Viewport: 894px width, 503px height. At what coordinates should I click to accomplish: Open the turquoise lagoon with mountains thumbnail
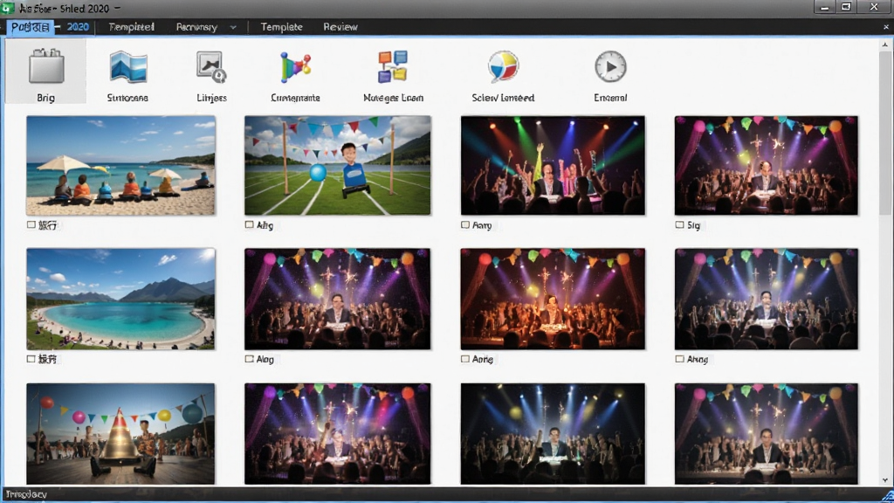tap(120, 299)
